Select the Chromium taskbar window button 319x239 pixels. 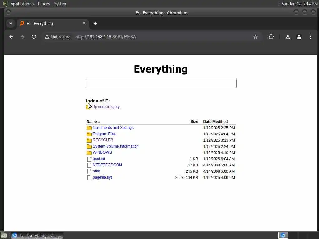(x=37, y=235)
